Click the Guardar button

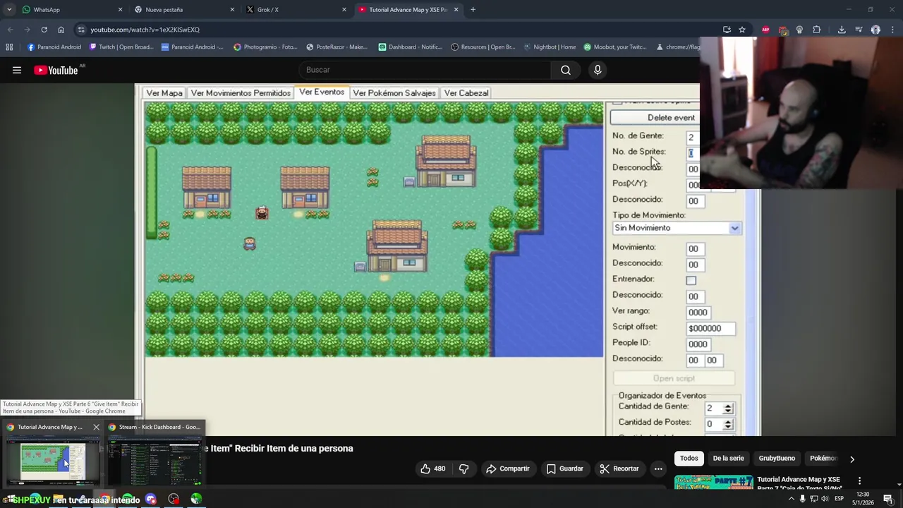tap(565, 468)
